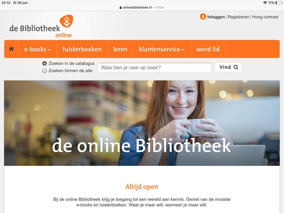
Task: Tap the battery indicator icon
Action: [x=279, y=3]
